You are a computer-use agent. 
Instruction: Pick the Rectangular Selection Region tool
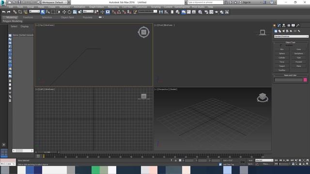pyautogui.click(x=53, y=12)
